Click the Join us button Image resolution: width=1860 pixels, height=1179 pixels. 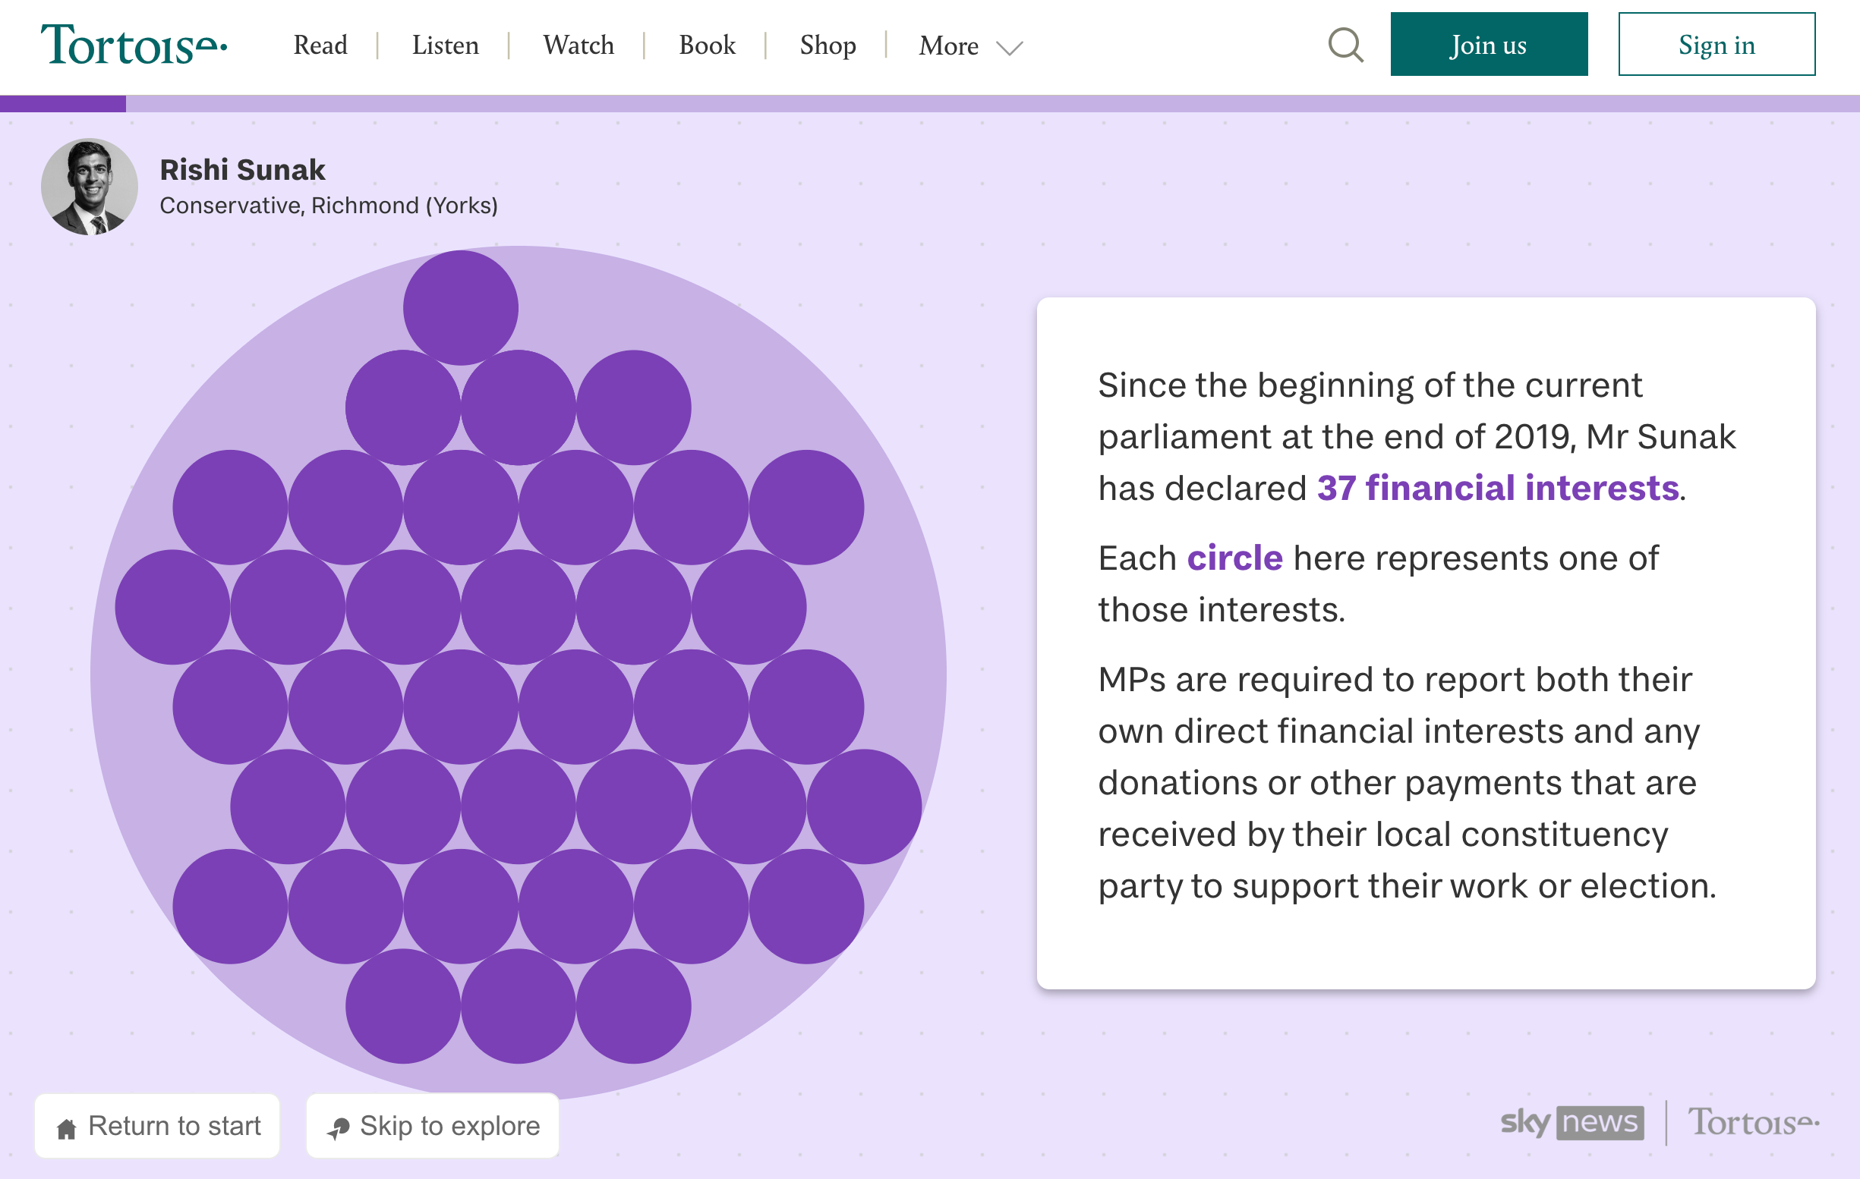pyautogui.click(x=1489, y=44)
